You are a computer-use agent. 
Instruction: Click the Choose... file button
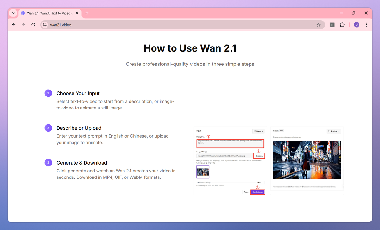pos(259,156)
